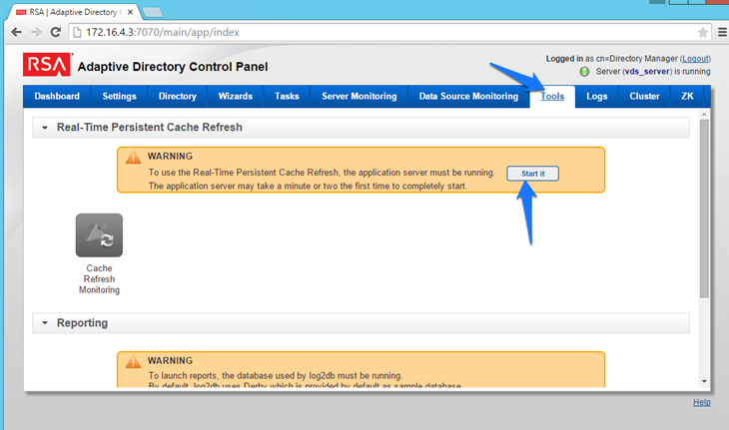Select the Tools tab
729x430 pixels.
[x=552, y=96]
